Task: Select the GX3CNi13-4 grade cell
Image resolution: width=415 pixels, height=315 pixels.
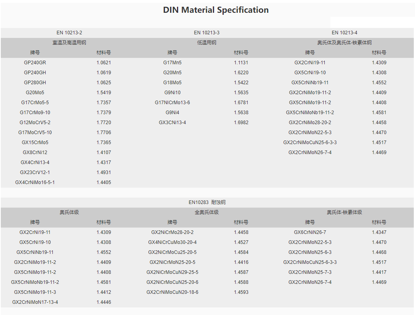Action: click(172, 123)
